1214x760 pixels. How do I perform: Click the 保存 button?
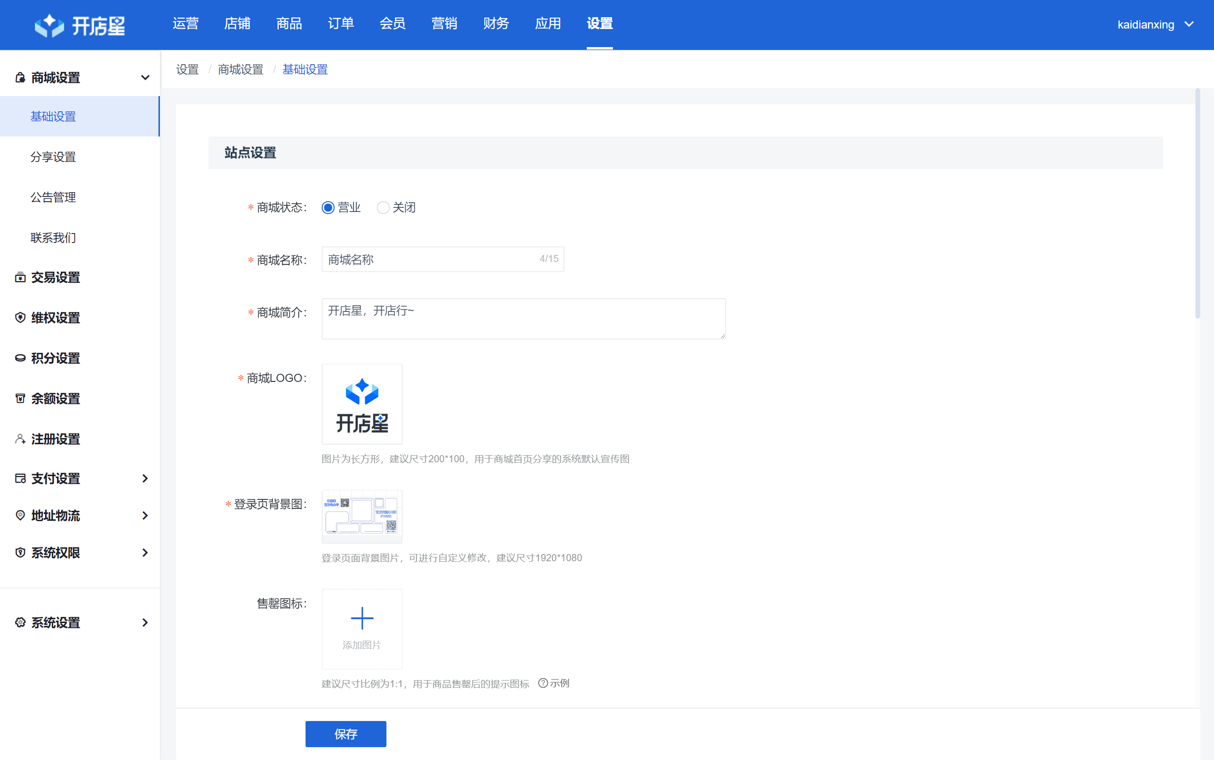345,734
